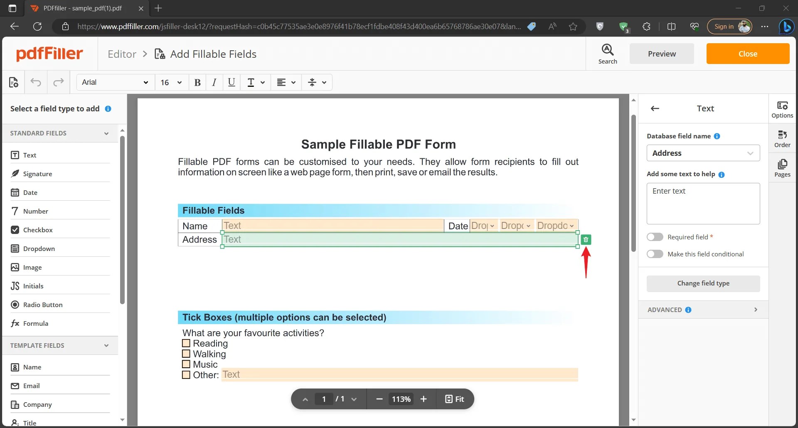Open document Preview
798x428 pixels.
[662, 53]
